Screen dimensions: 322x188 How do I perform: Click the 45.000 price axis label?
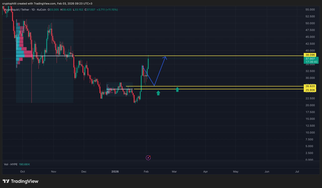pos(310,37)
